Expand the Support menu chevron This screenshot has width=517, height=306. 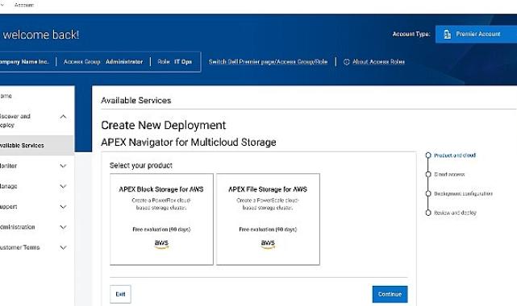(x=63, y=207)
